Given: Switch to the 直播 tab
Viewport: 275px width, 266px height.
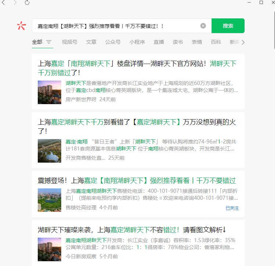Looking at the screenshot, I should 159,42.
